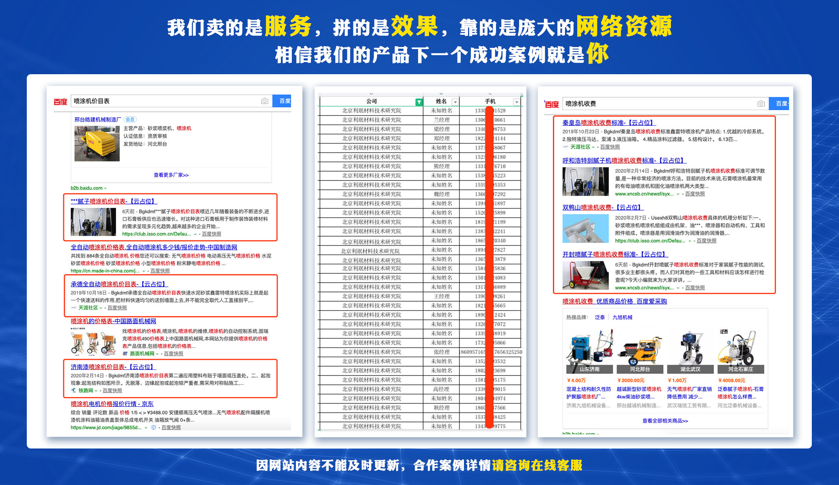The image size is (839, 485).
Task: Open the green filter button on 公司 column
Action: tap(419, 102)
